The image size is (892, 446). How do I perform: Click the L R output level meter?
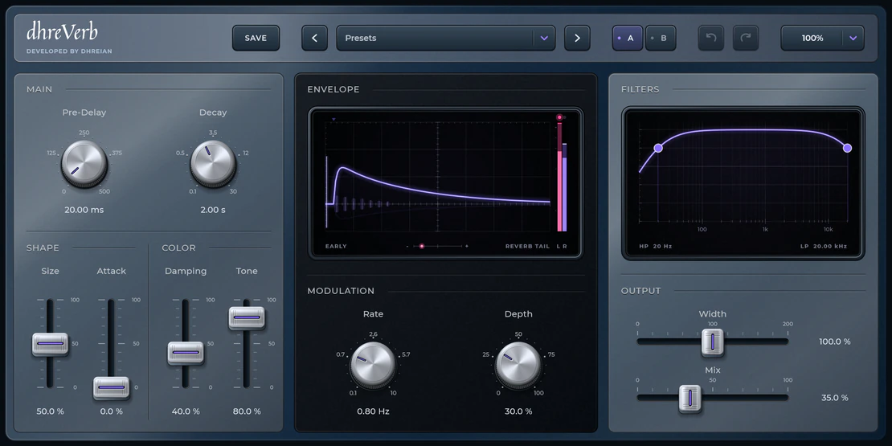pyautogui.click(x=562, y=177)
